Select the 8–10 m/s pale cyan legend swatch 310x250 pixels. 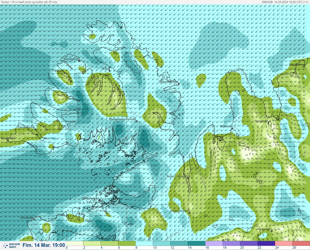144,243
